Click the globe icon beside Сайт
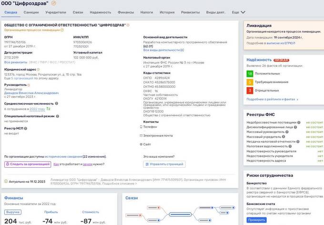The image size is (324, 225). tap(141, 144)
